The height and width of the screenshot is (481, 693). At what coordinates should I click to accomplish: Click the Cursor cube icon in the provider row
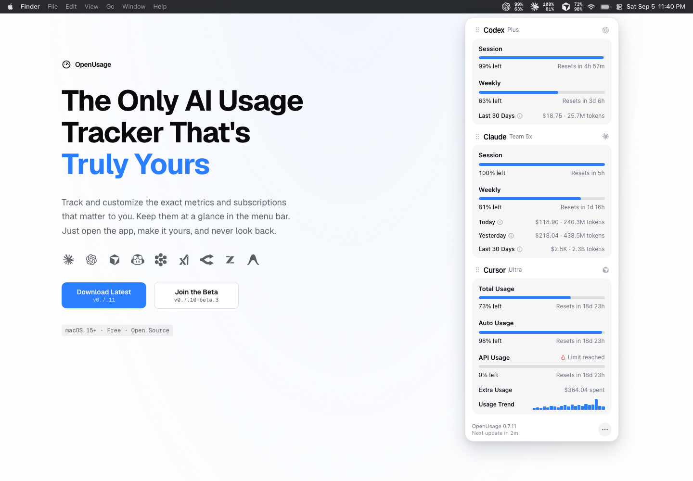pos(115,260)
